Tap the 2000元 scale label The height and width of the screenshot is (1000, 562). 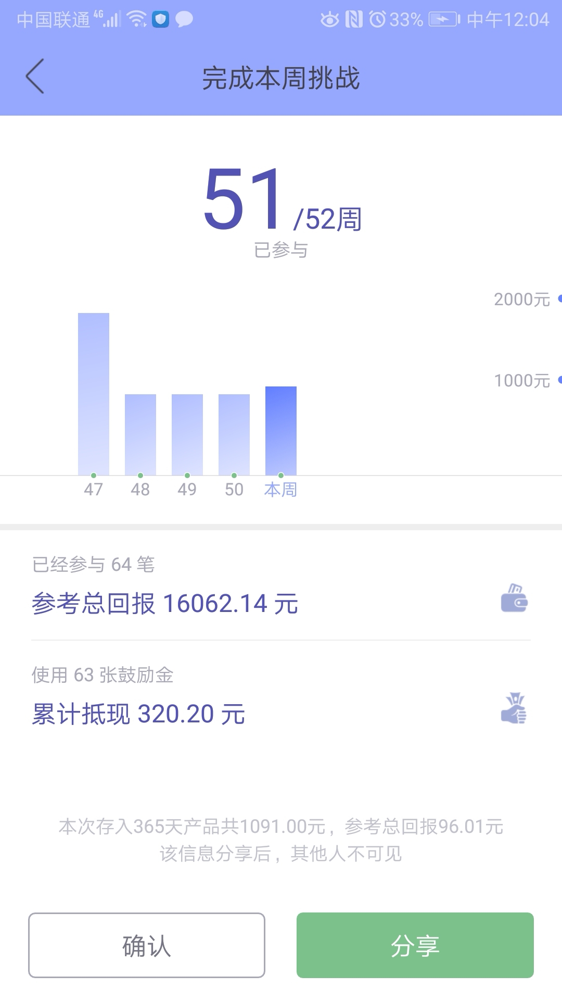tap(522, 299)
